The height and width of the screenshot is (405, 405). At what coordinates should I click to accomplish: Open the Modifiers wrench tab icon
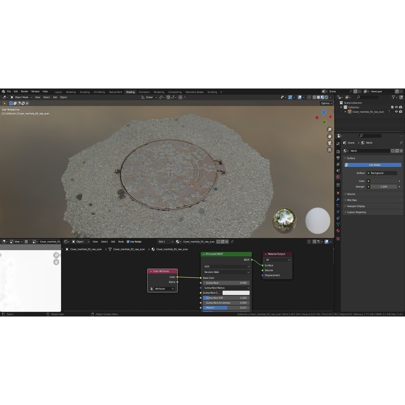338,199
